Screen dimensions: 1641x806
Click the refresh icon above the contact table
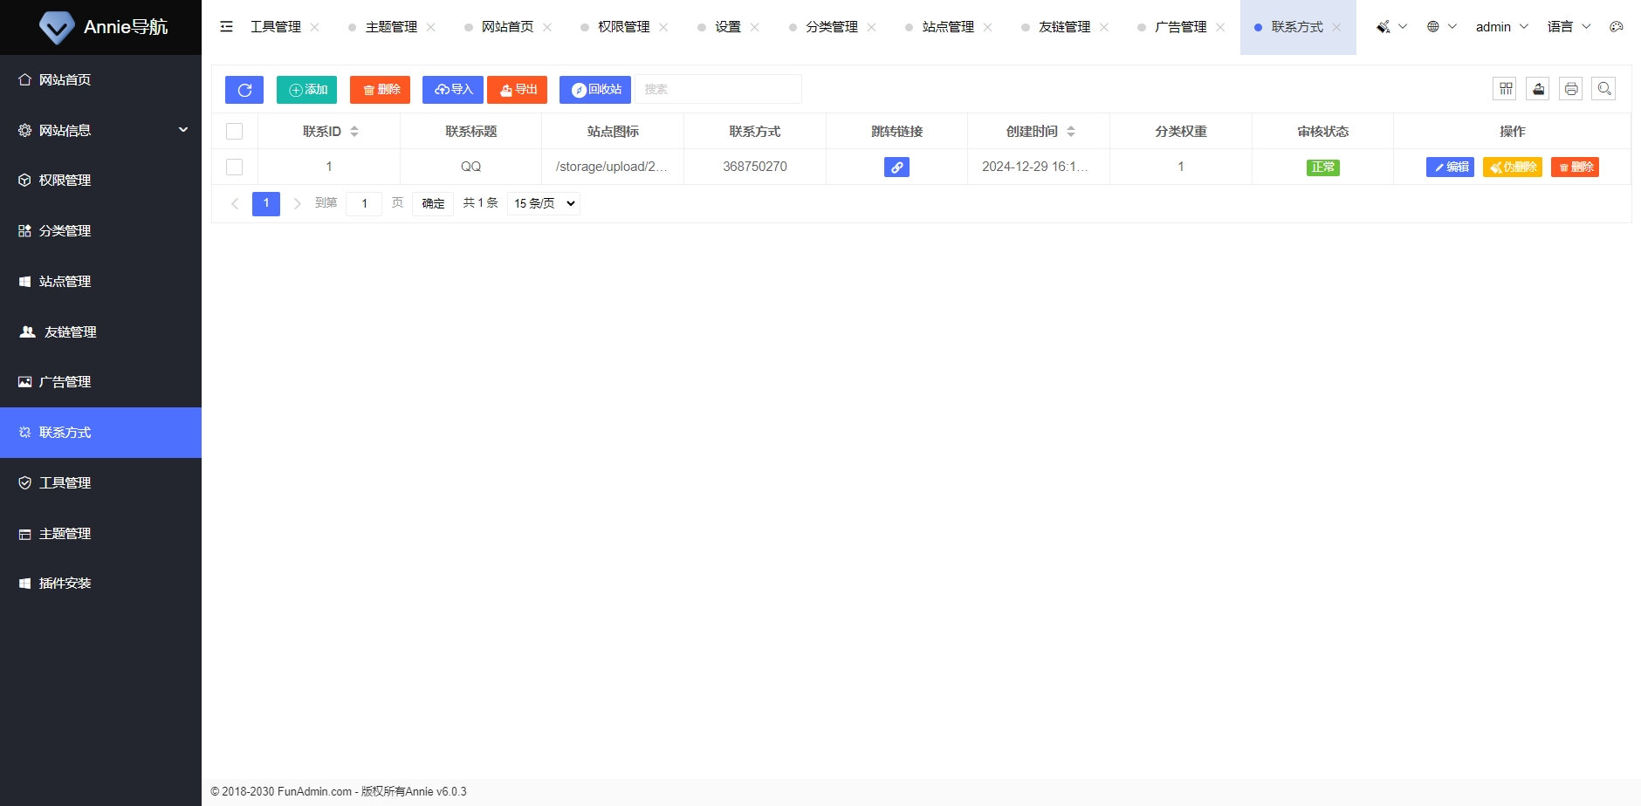click(244, 89)
